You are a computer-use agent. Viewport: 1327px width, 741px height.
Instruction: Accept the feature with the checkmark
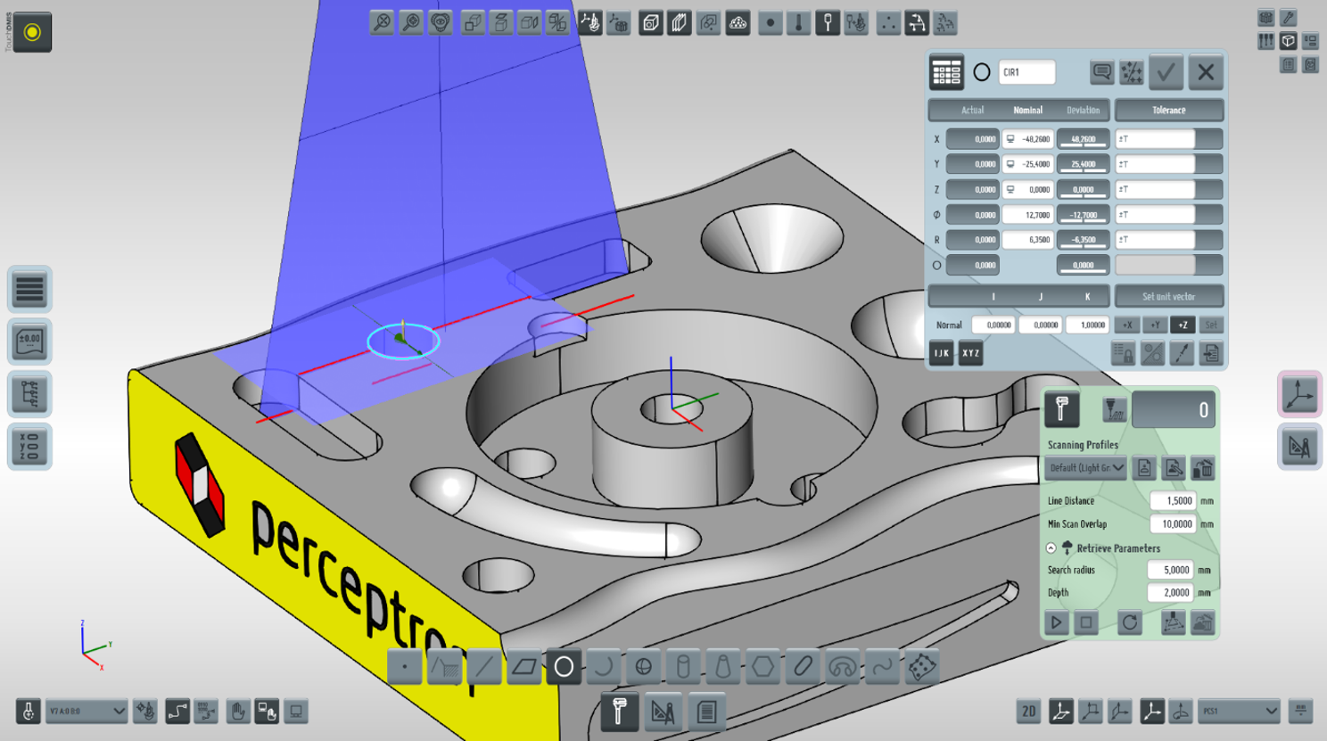coord(1166,72)
